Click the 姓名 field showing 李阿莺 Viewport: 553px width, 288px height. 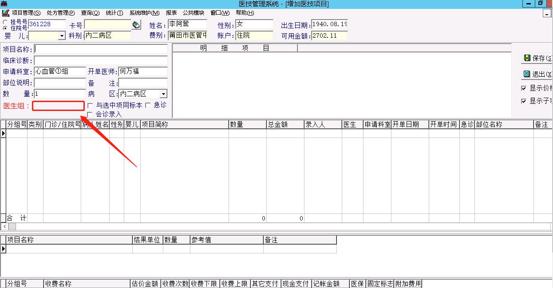[x=187, y=24]
